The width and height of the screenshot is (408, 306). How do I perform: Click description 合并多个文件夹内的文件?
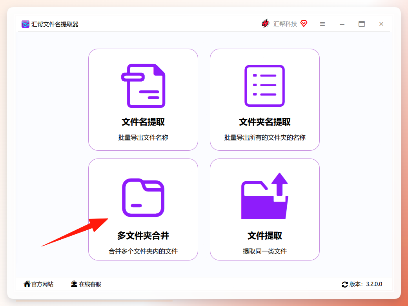click(x=143, y=251)
